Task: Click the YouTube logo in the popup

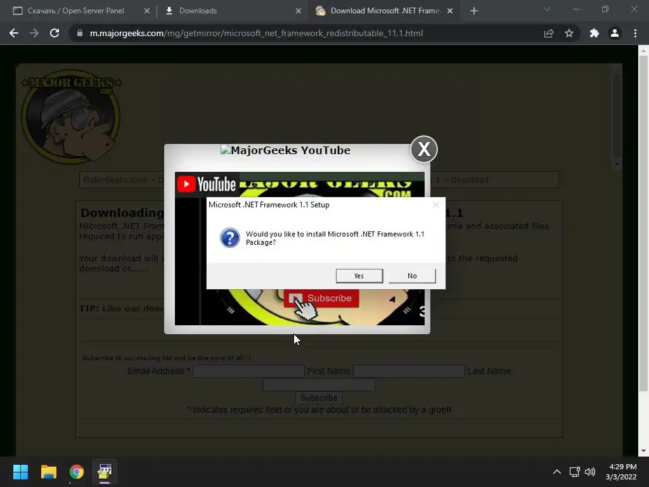Action: [207, 185]
